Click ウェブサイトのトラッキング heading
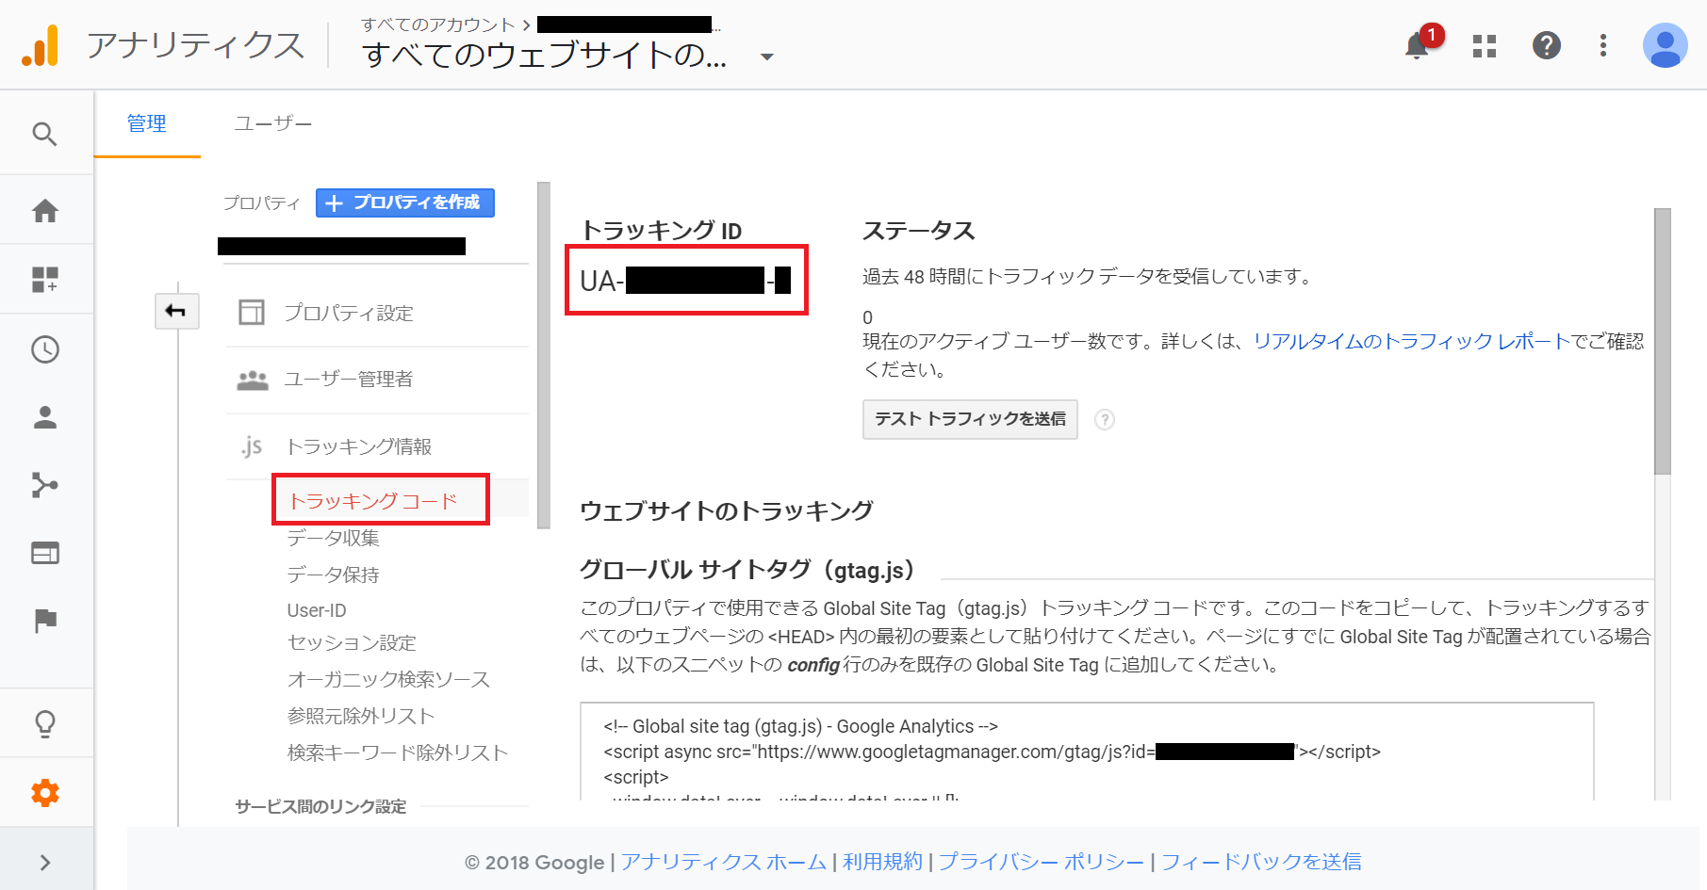Image resolution: width=1707 pixels, height=890 pixels. point(727,511)
